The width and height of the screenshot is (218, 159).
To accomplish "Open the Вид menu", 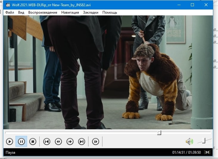I will click(x=21, y=12).
